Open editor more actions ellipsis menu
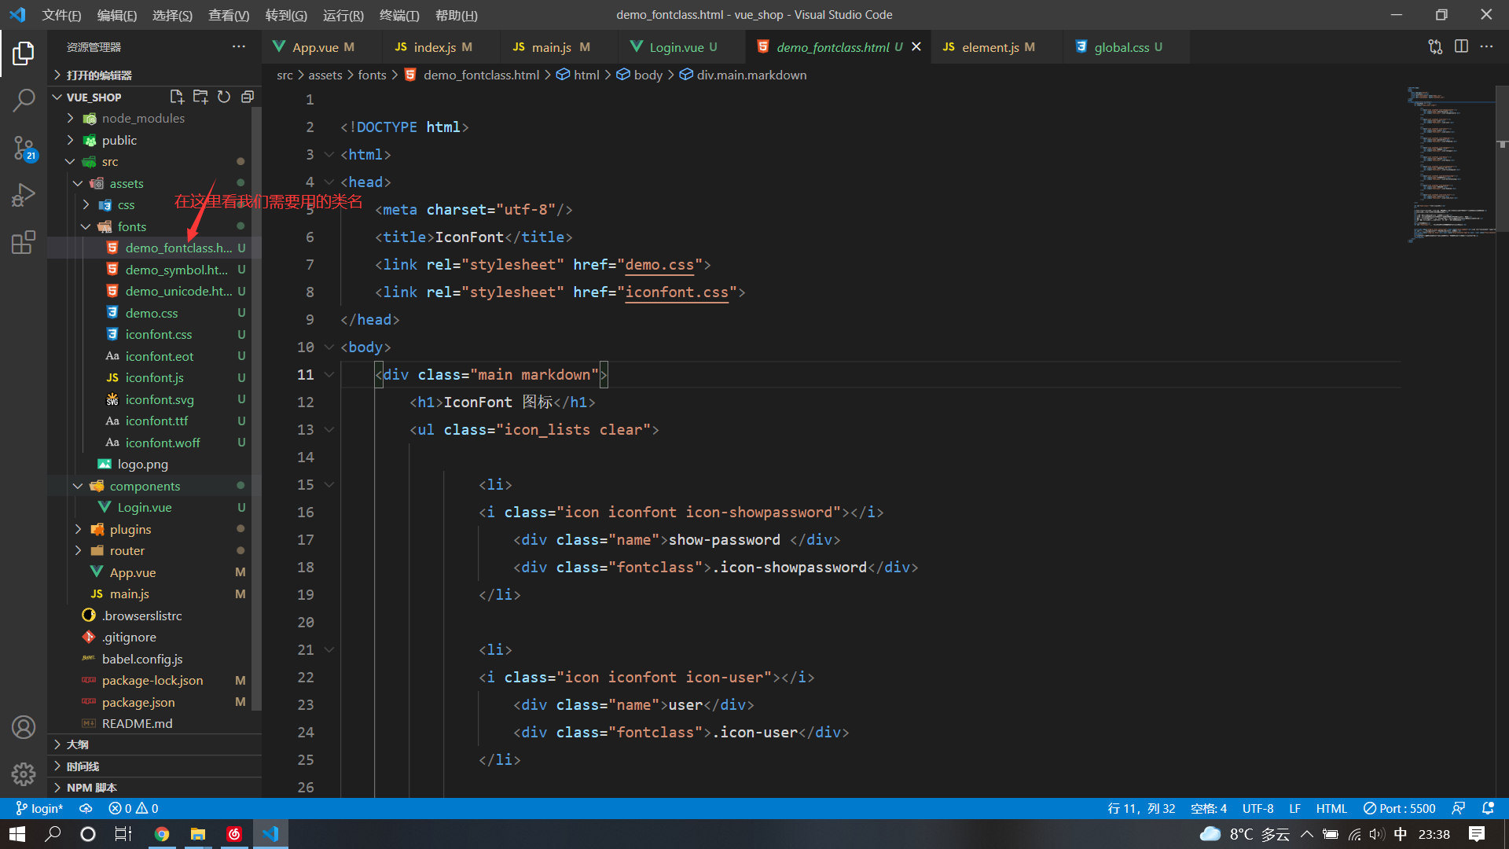1509x849 pixels. [1486, 47]
